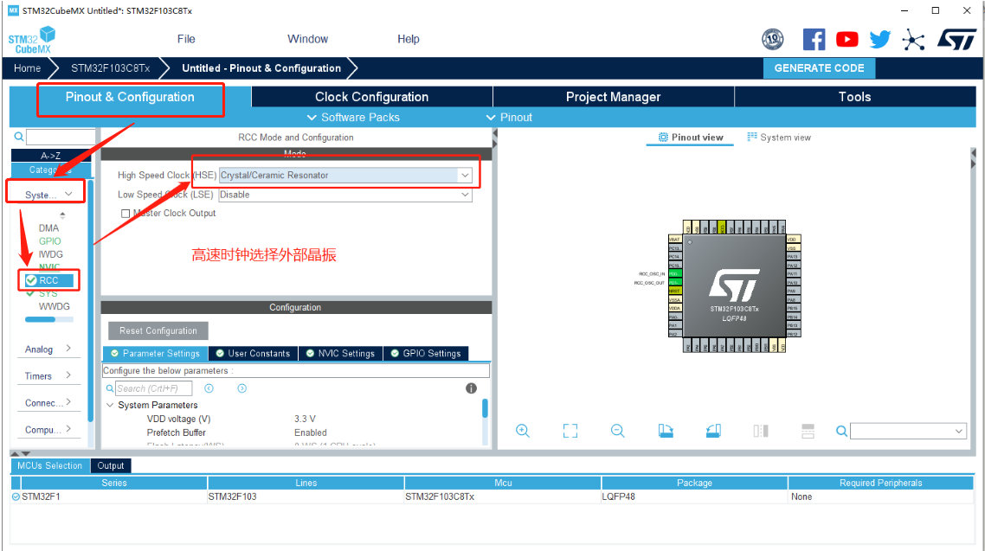Show parameter info with the i icon
This screenshot has height=551, width=985.
(471, 388)
